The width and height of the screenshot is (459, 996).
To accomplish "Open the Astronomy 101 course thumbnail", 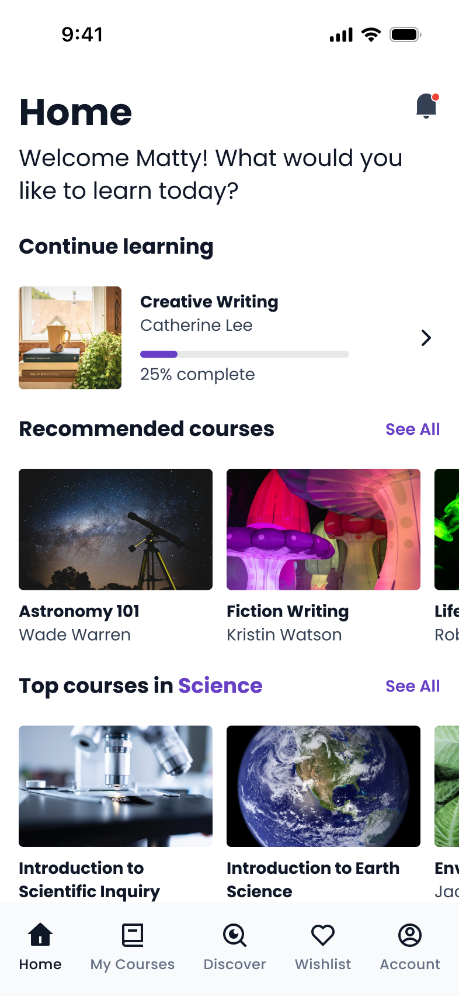I will point(115,529).
